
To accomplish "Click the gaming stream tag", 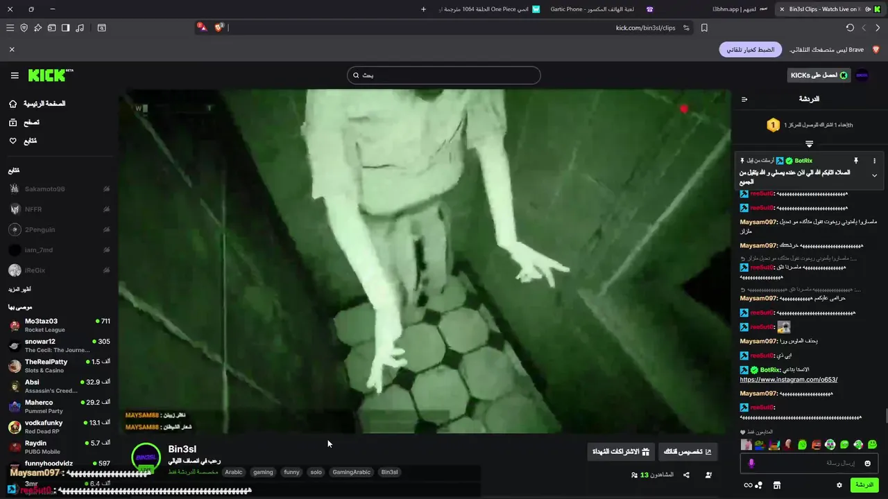I will (263, 472).
